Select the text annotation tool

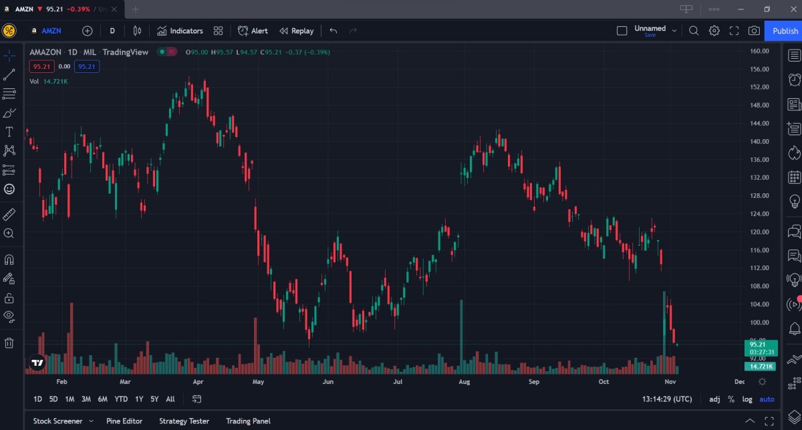coord(9,132)
